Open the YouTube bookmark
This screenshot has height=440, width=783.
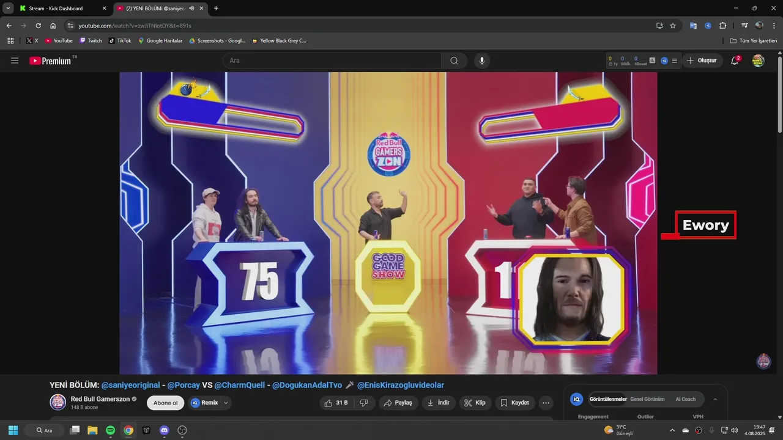[59, 40]
